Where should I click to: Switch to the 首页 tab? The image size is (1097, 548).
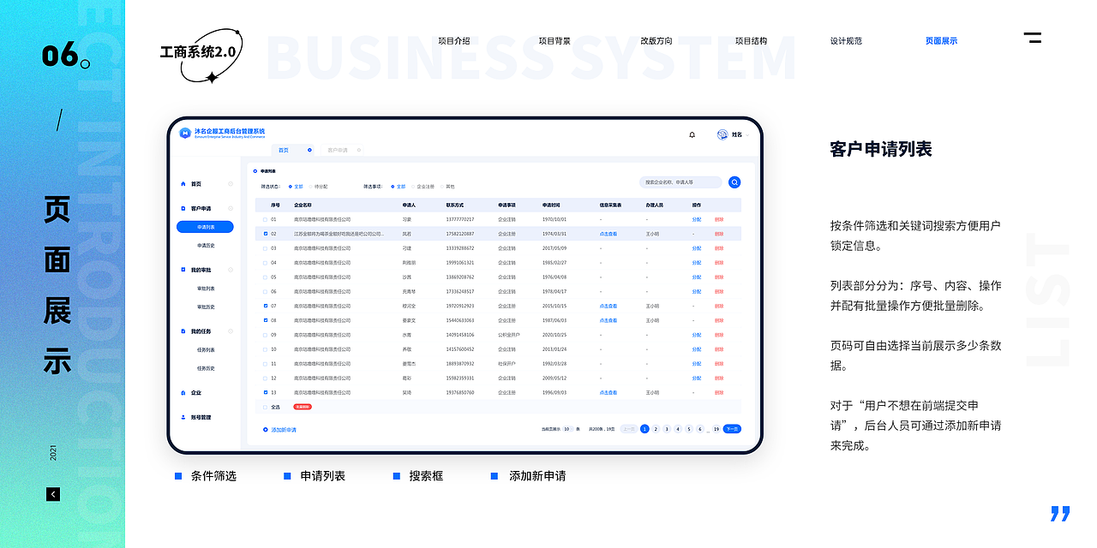pyautogui.click(x=291, y=150)
